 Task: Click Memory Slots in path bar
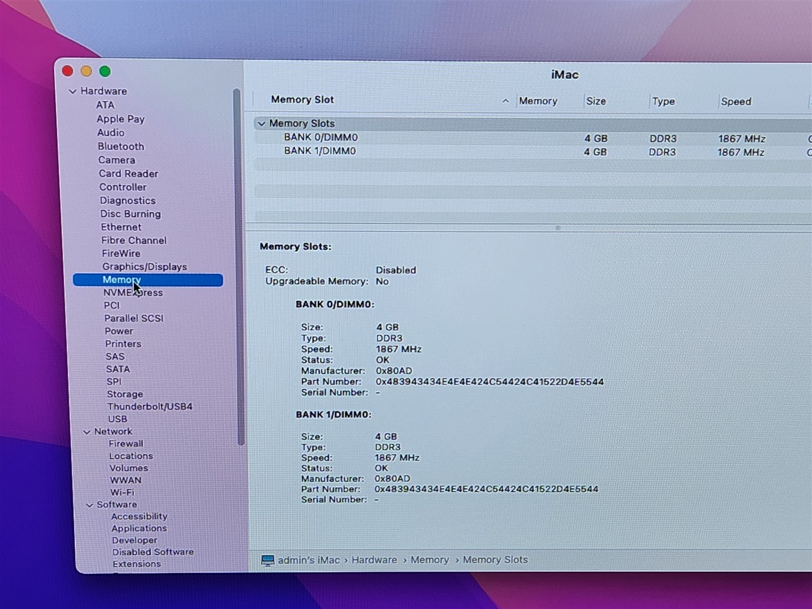495,560
